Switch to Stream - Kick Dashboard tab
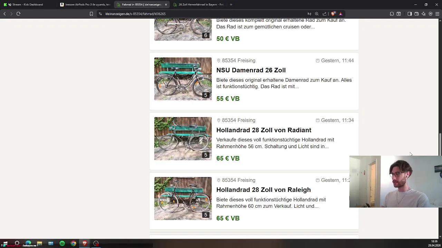The image size is (442, 248). [28, 4]
